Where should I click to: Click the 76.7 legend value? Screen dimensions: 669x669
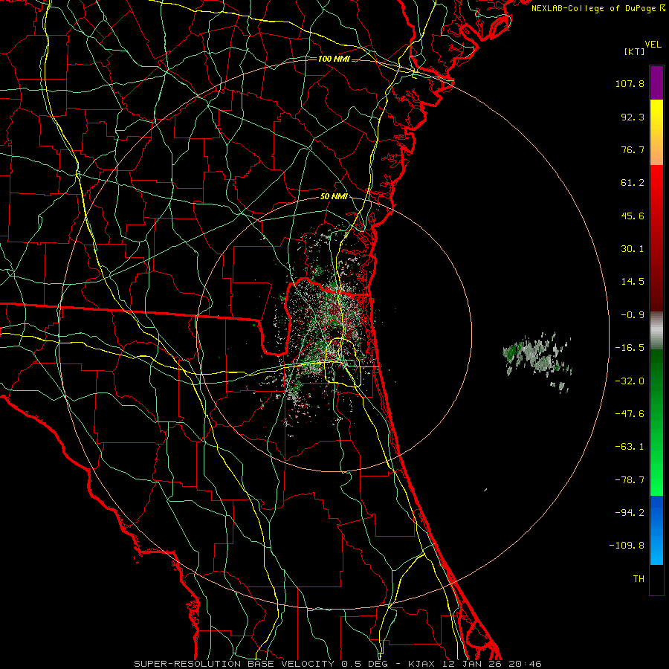pos(633,149)
